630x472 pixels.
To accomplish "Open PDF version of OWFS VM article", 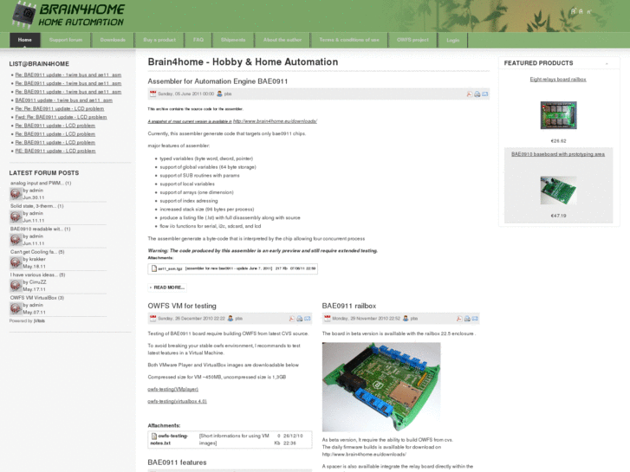I will 292,319.
